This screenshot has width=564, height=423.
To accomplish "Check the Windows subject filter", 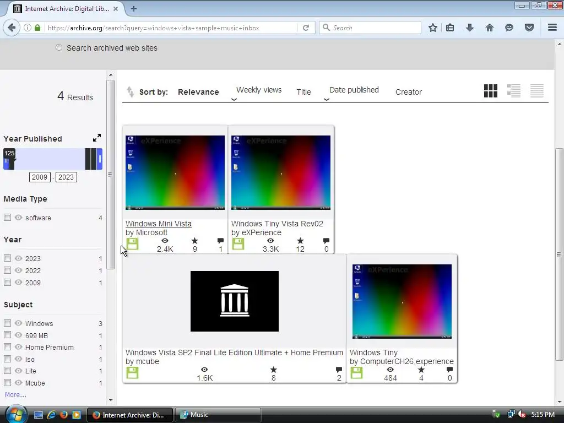I will 7,323.
